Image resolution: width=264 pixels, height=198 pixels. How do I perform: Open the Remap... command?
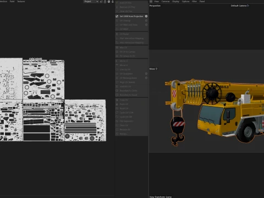tap(131, 134)
